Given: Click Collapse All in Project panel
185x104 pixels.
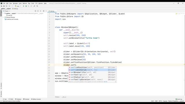Looking at the screenshot, I should coord(40,11).
